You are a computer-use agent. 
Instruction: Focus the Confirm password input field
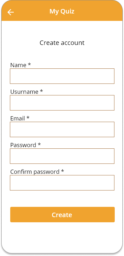click(x=62, y=183)
